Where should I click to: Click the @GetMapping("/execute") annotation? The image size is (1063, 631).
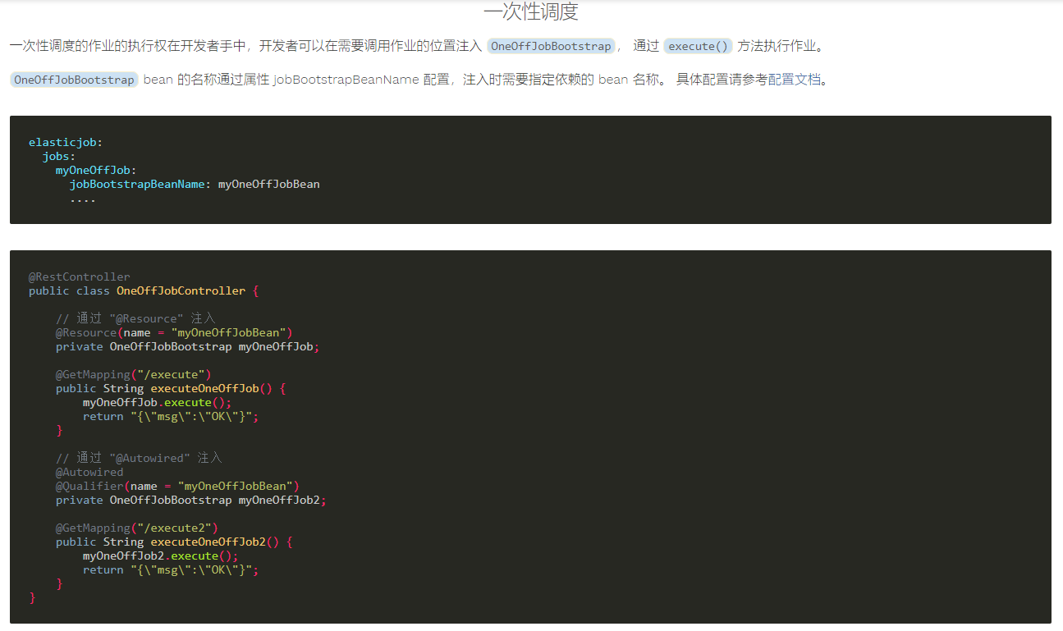132,374
